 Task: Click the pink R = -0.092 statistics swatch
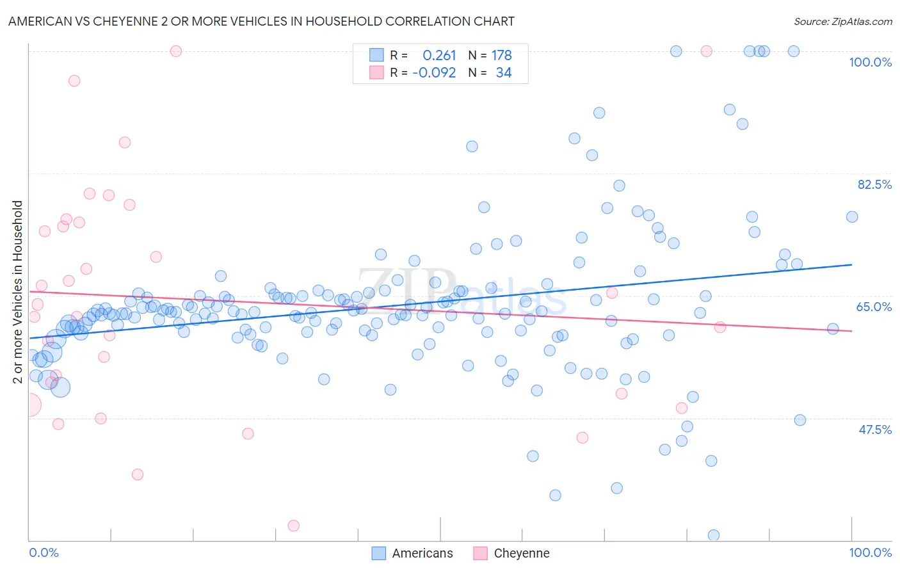[376, 72]
